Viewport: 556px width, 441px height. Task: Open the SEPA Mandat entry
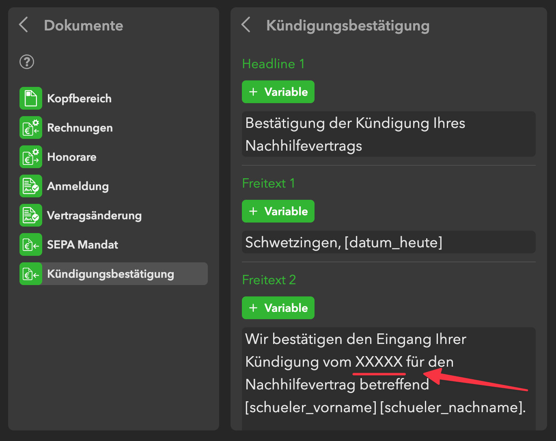pyautogui.click(x=82, y=244)
